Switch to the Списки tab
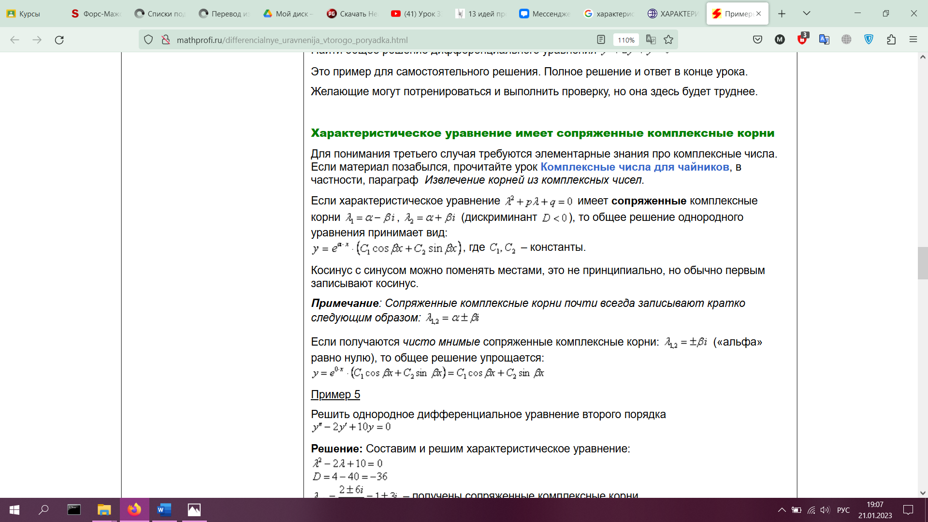Screen dimensions: 928x522 160,14
